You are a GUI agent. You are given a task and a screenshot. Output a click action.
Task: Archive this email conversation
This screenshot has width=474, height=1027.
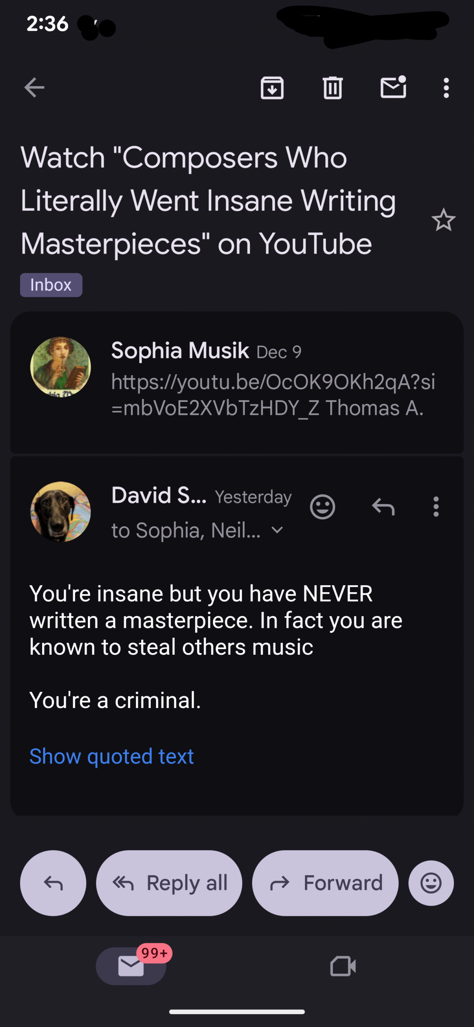coord(272,88)
